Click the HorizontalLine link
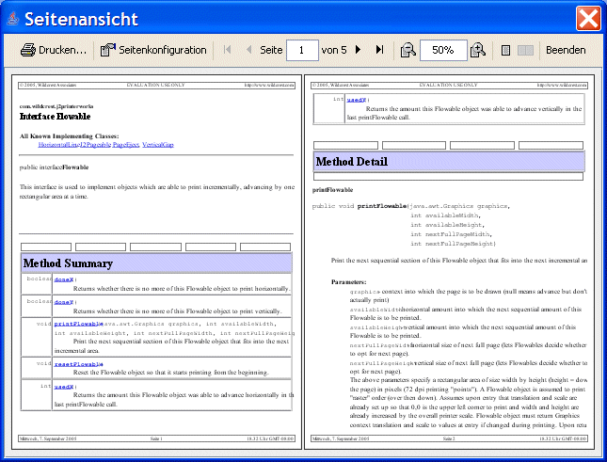Screen dimensions: 607x462 [57, 144]
